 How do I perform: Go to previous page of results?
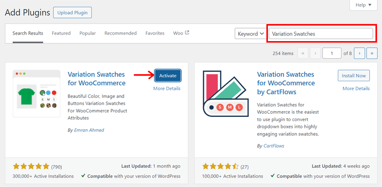(x=315, y=54)
